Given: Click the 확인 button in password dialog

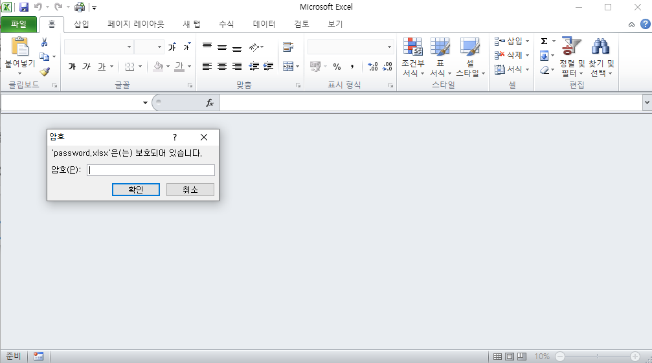Looking at the screenshot, I should pos(135,190).
